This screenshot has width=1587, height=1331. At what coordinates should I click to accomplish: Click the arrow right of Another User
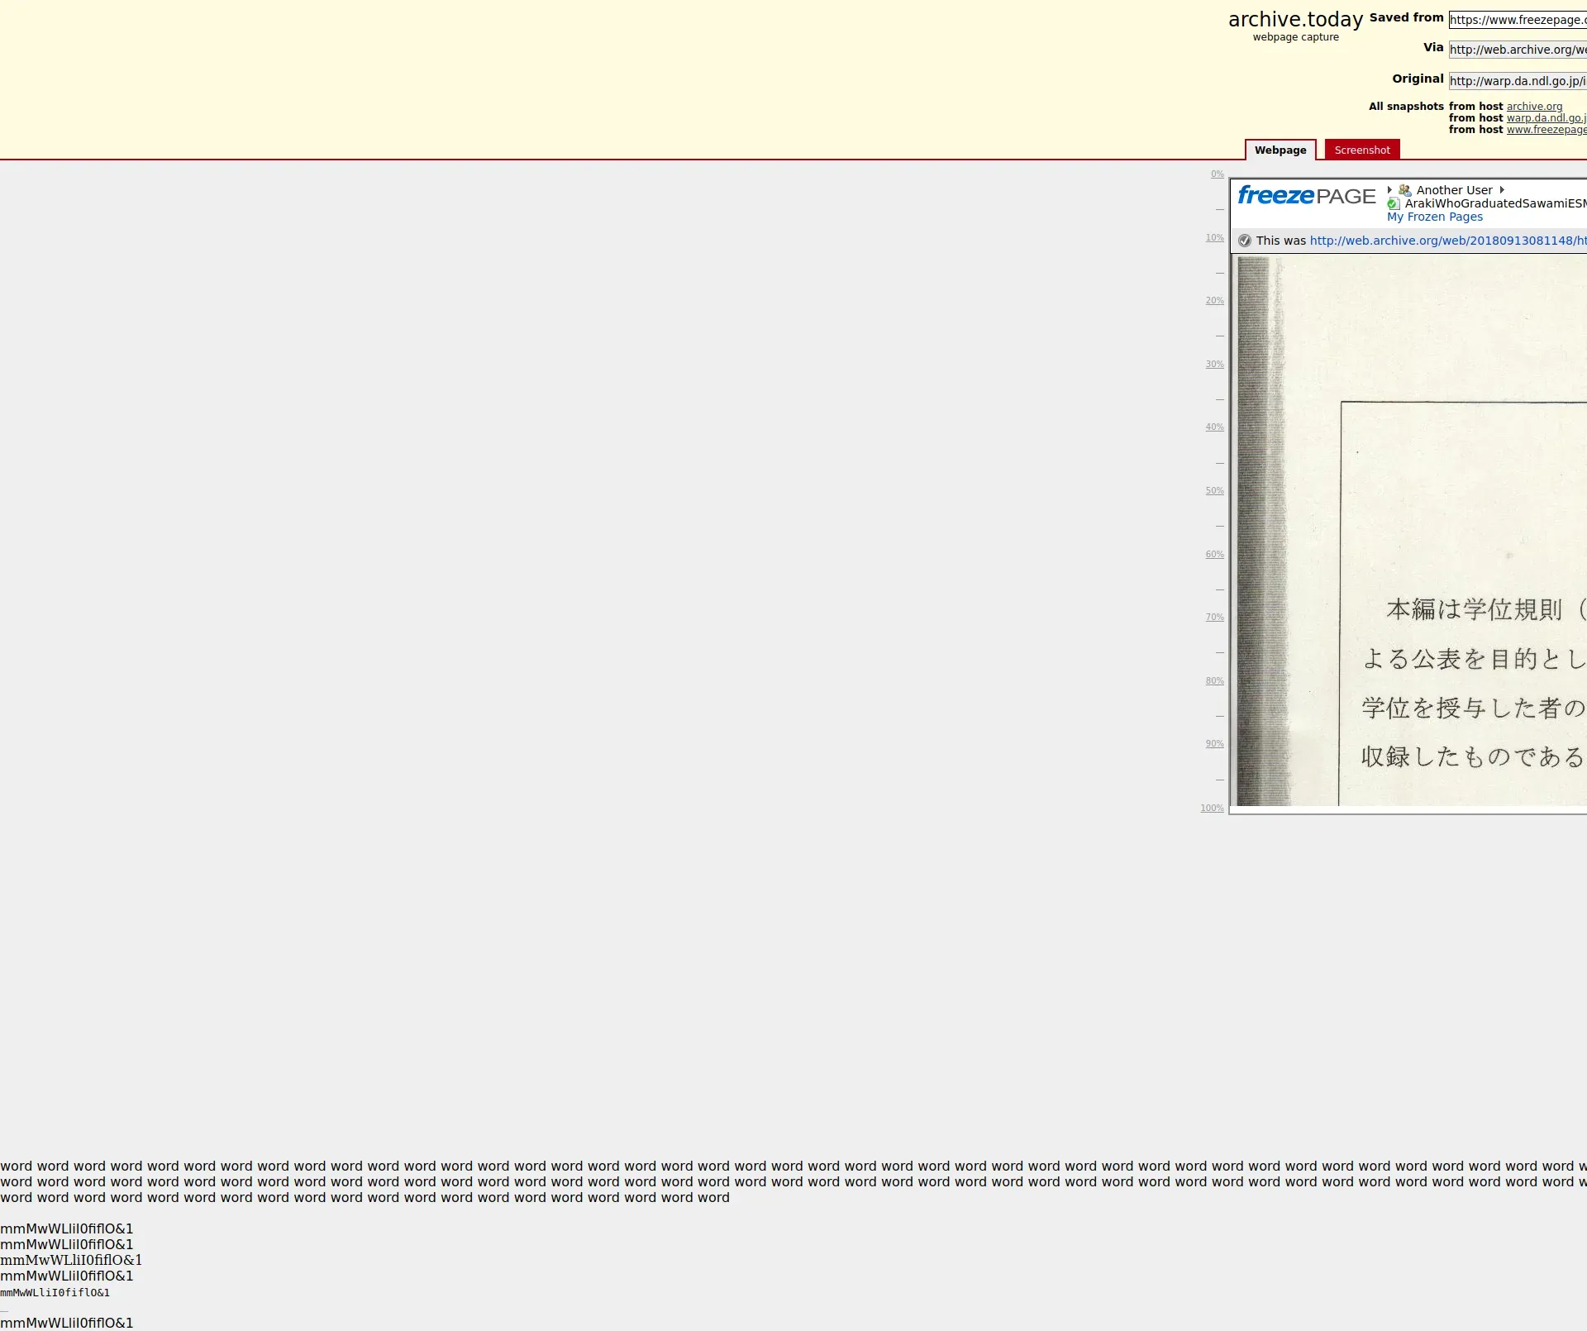[x=1502, y=190]
